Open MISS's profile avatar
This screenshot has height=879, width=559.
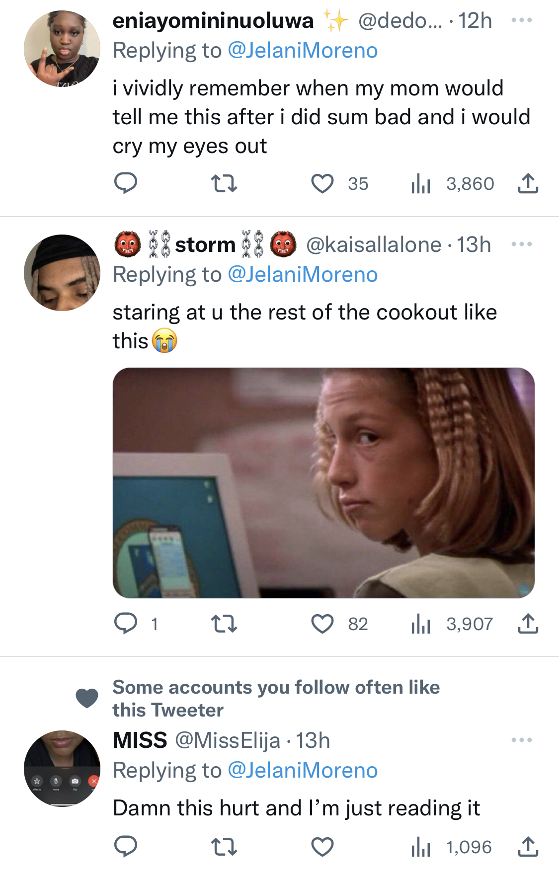point(62,768)
